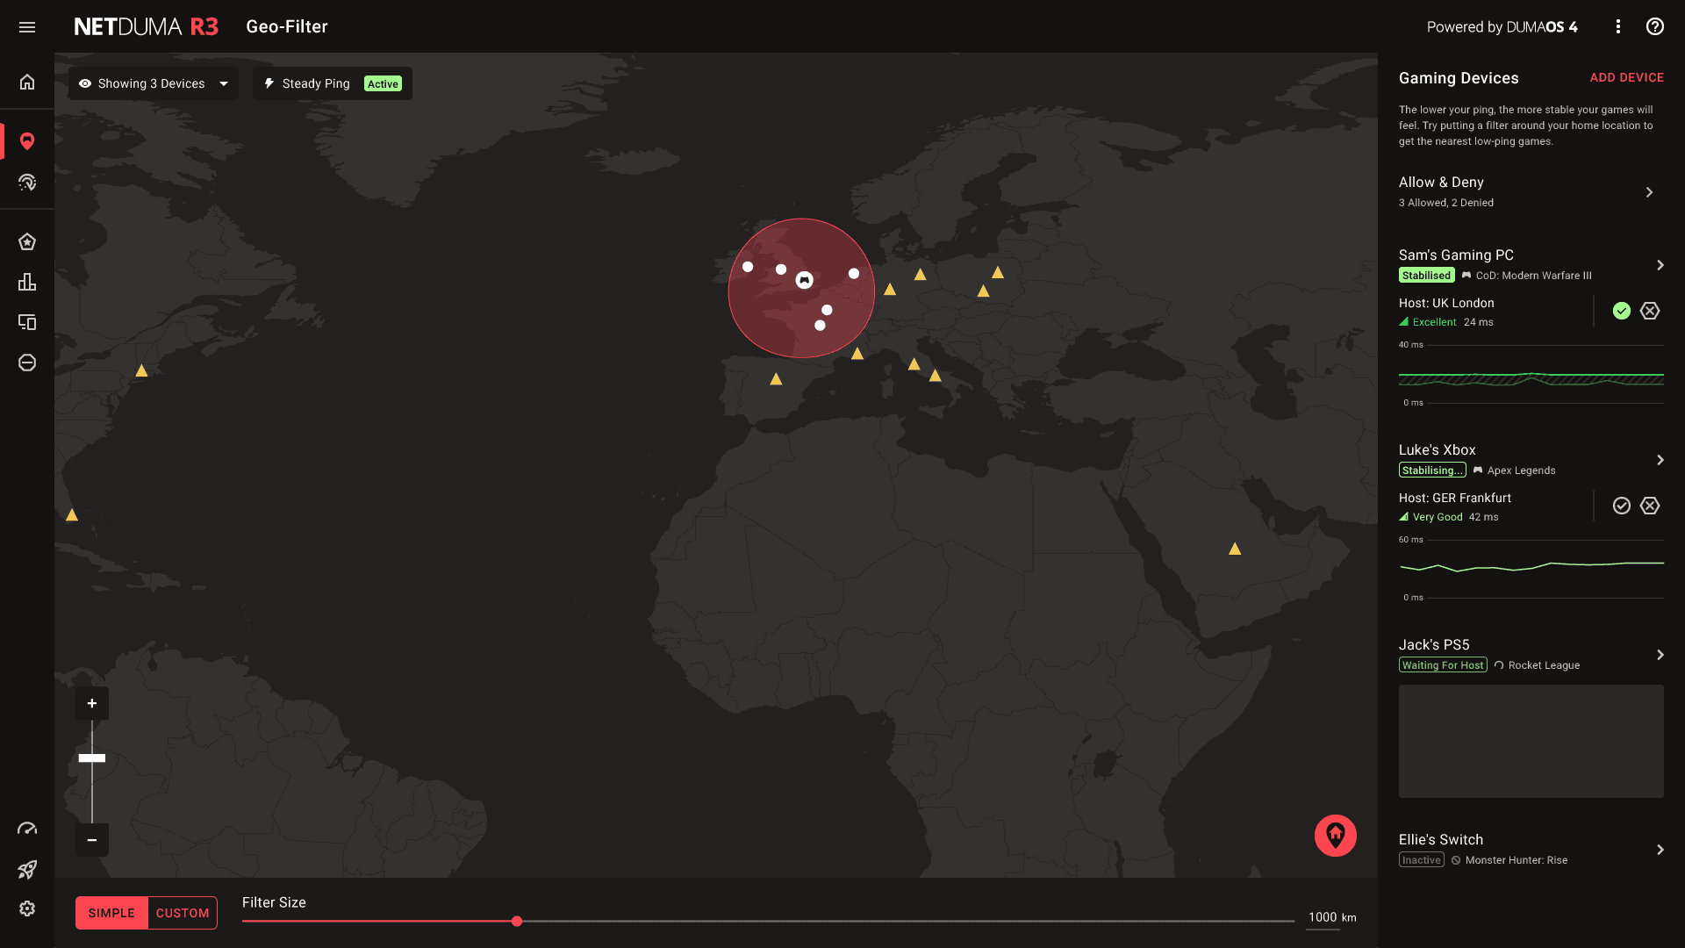Screen dimensions: 1685x948
Task: Open the Speed Test gauge icon
Action: (27, 829)
